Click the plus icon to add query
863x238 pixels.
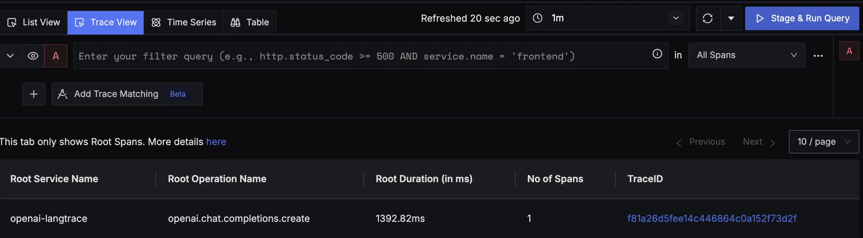pos(34,94)
